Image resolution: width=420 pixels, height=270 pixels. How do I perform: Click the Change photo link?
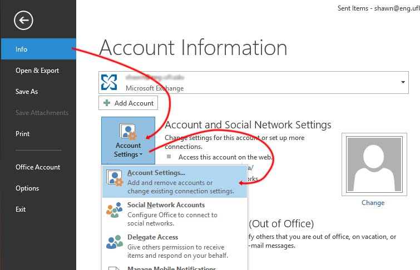[x=373, y=203]
